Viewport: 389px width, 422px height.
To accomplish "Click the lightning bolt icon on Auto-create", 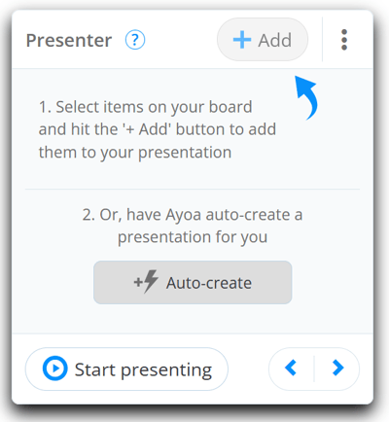I will 151,281.
